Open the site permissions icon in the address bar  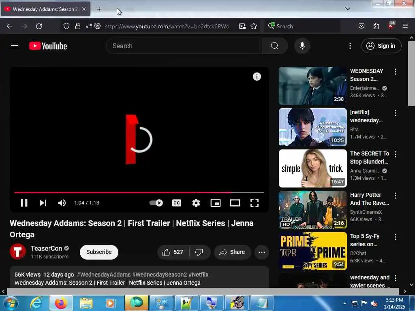(89, 26)
